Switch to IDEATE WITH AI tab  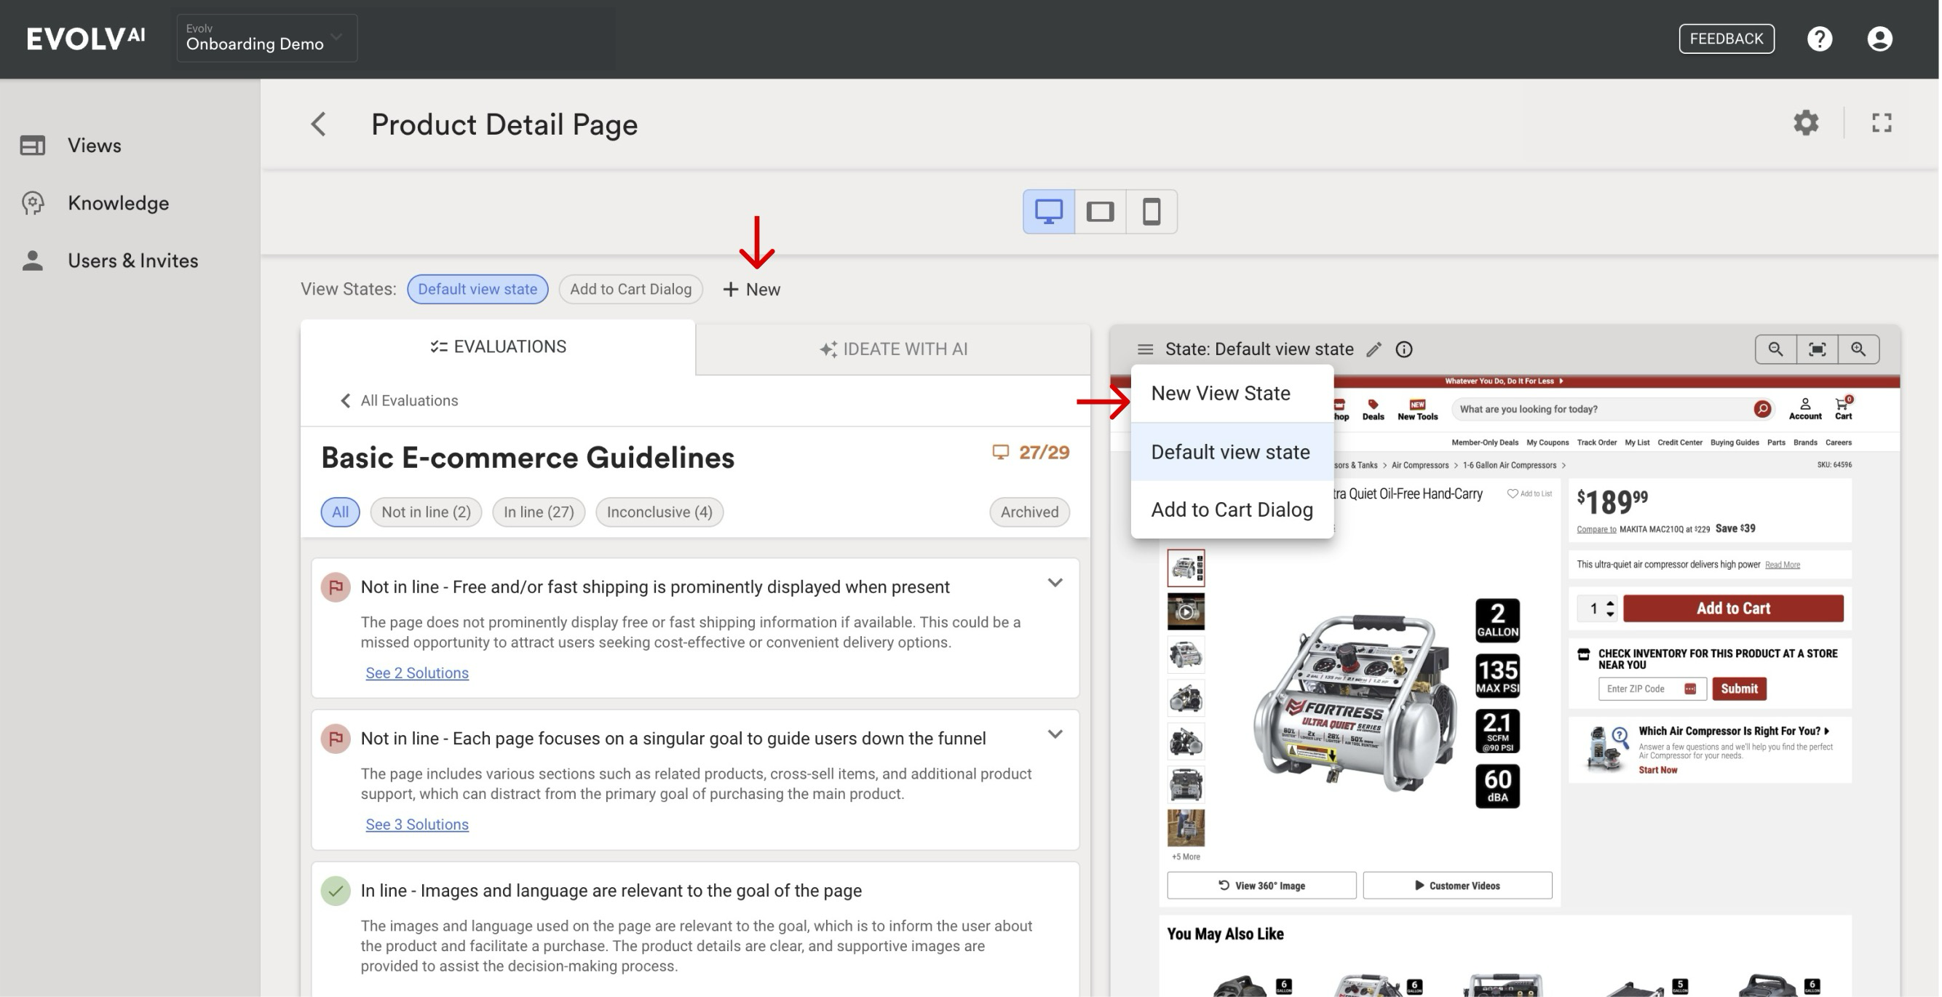(x=892, y=349)
